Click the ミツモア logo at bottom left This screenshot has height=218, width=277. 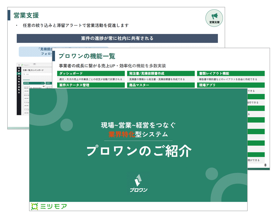point(49,206)
